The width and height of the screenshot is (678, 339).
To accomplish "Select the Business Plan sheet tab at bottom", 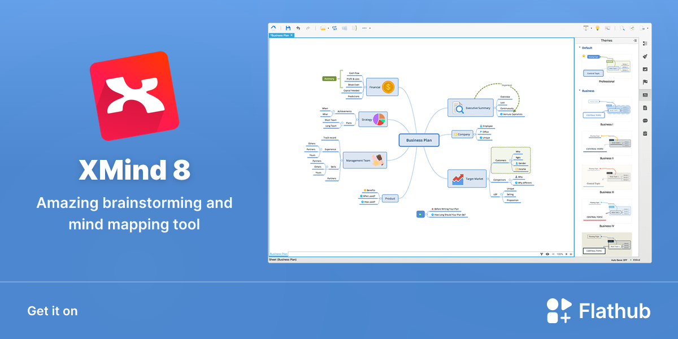I will (x=279, y=254).
